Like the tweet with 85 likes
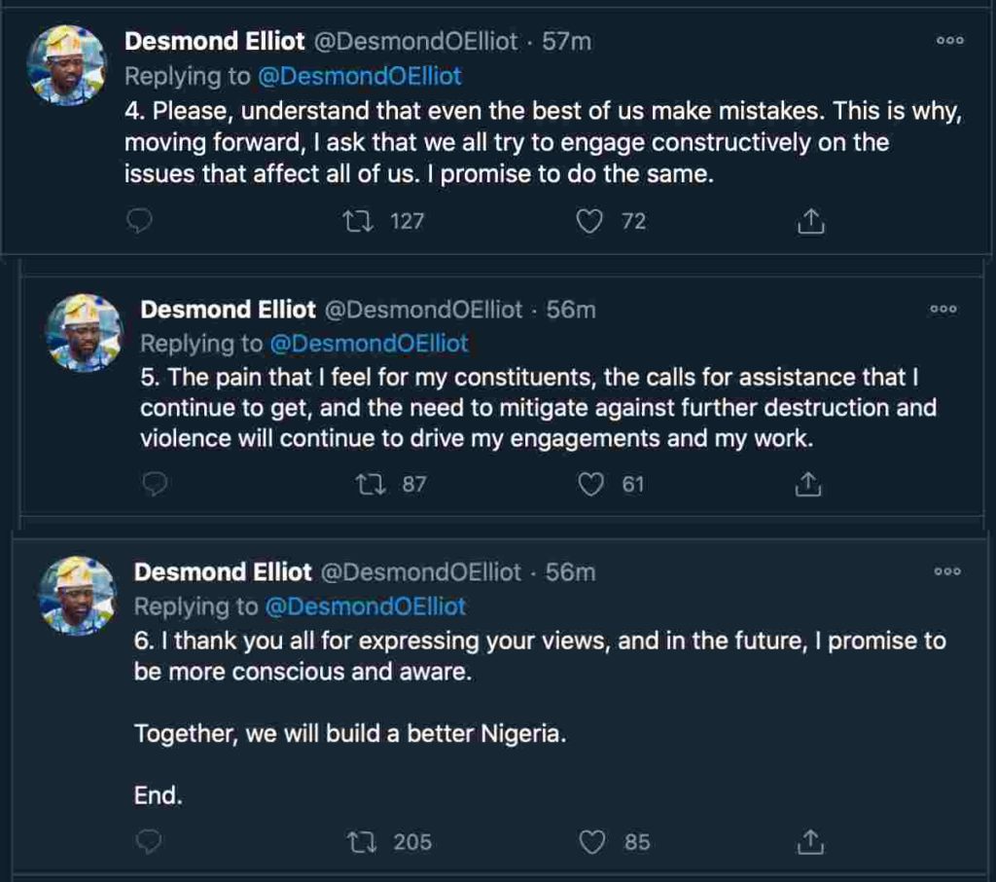This screenshot has height=882, width=996. point(592,842)
